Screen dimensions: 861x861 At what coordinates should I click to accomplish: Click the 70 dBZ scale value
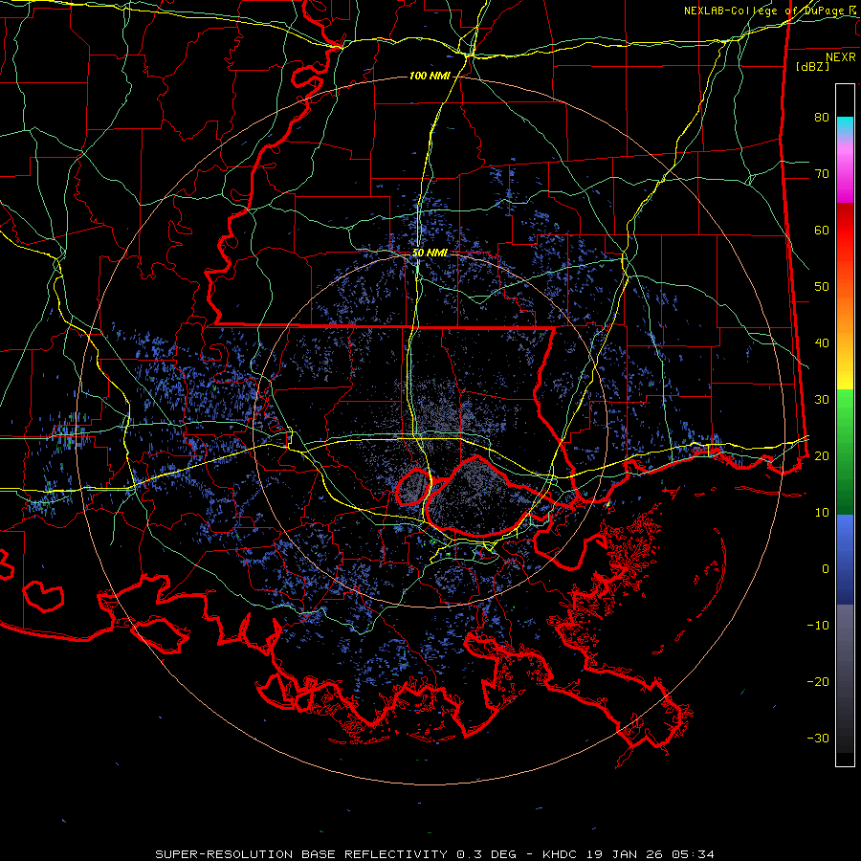click(822, 174)
